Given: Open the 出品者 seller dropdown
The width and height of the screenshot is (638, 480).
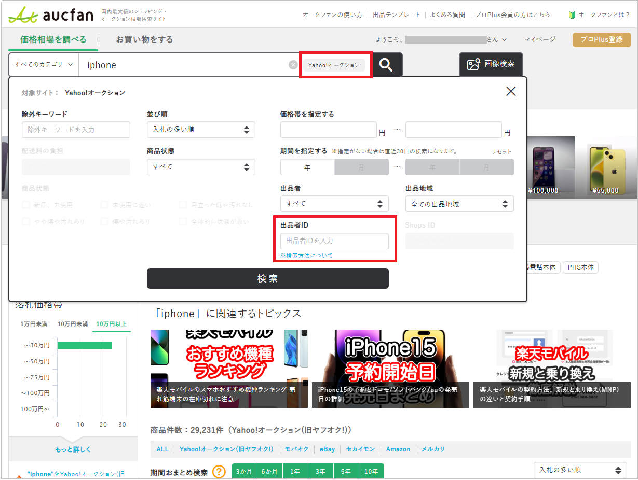Looking at the screenshot, I should pos(334,204).
